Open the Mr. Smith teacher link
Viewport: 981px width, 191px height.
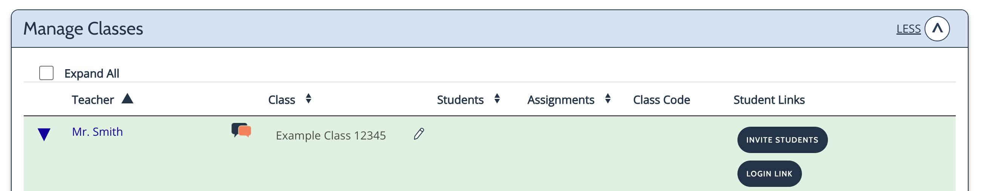pyautogui.click(x=98, y=132)
